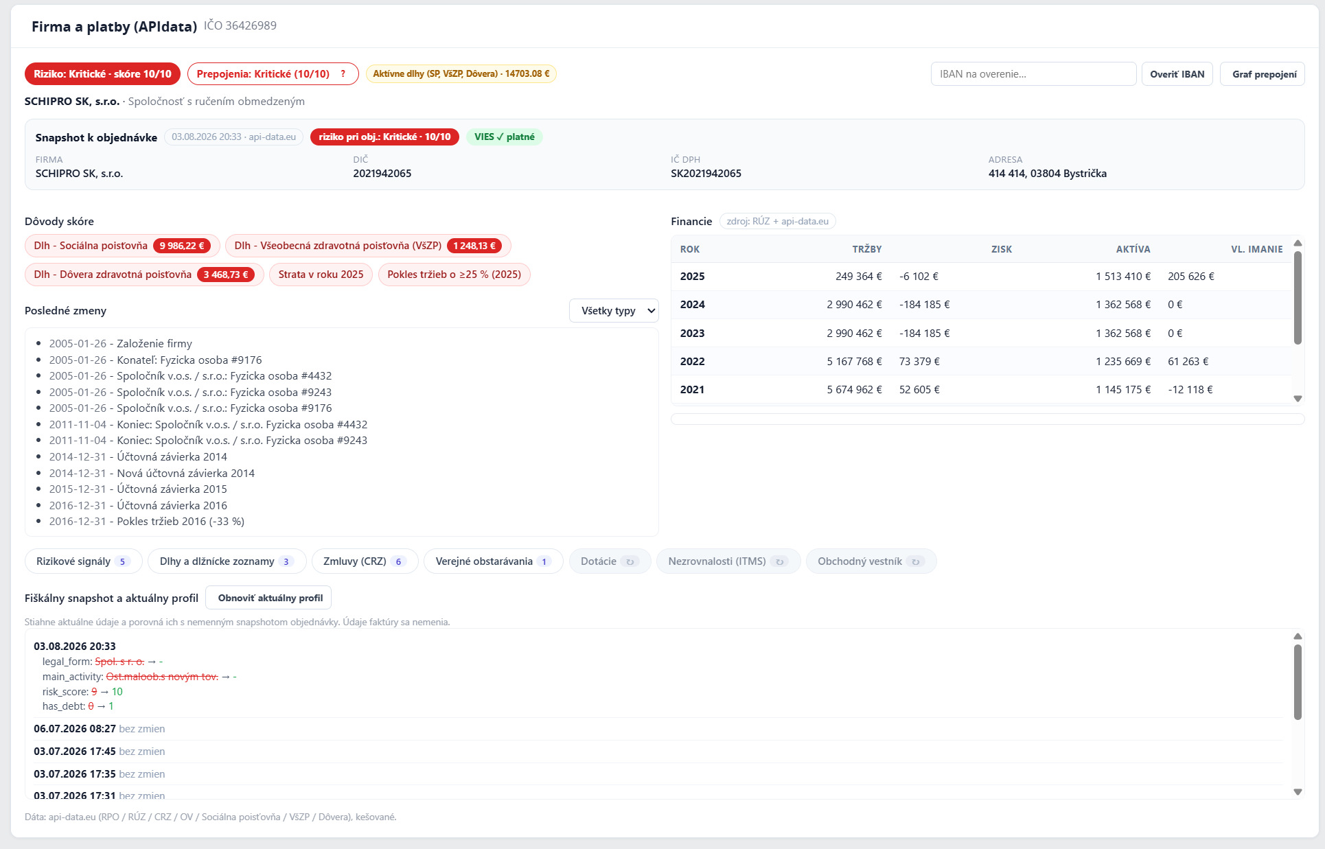Click the Overiť IBAN button
Viewport: 1325px width, 849px height.
(1177, 74)
